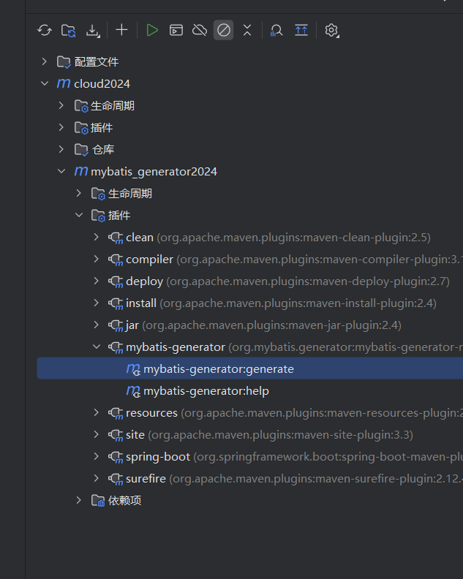Expand the site plugin node

(96, 434)
